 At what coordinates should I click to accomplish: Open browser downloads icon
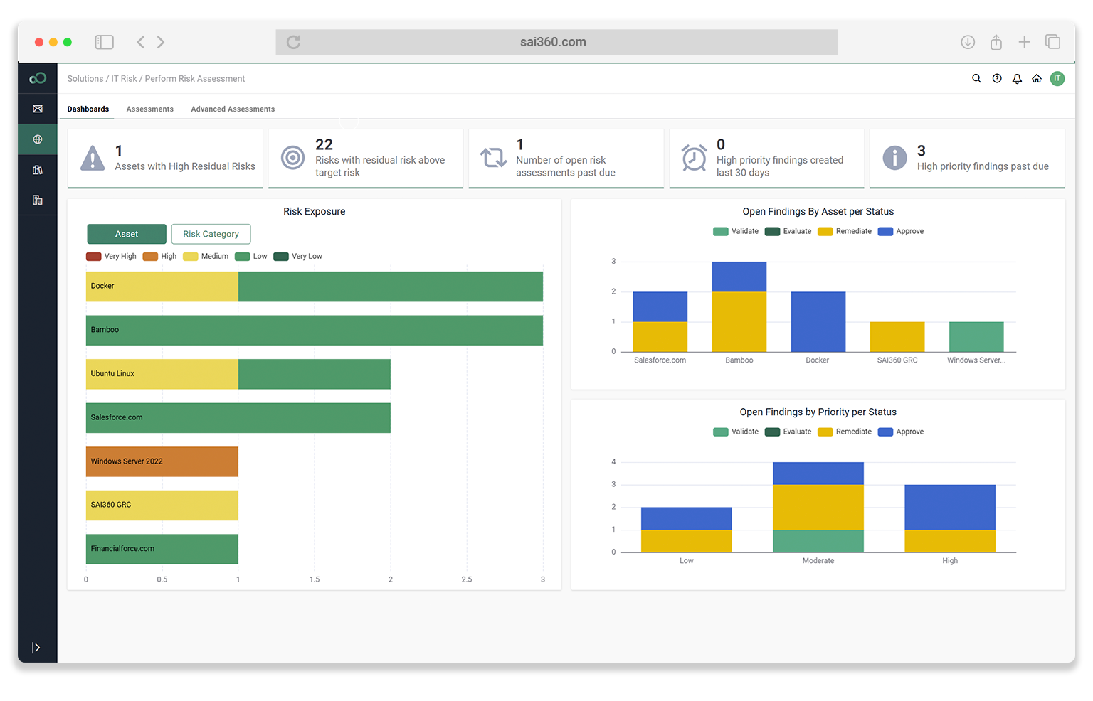coord(968,42)
